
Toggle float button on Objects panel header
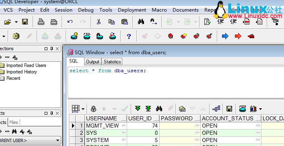click(x=46, y=113)
